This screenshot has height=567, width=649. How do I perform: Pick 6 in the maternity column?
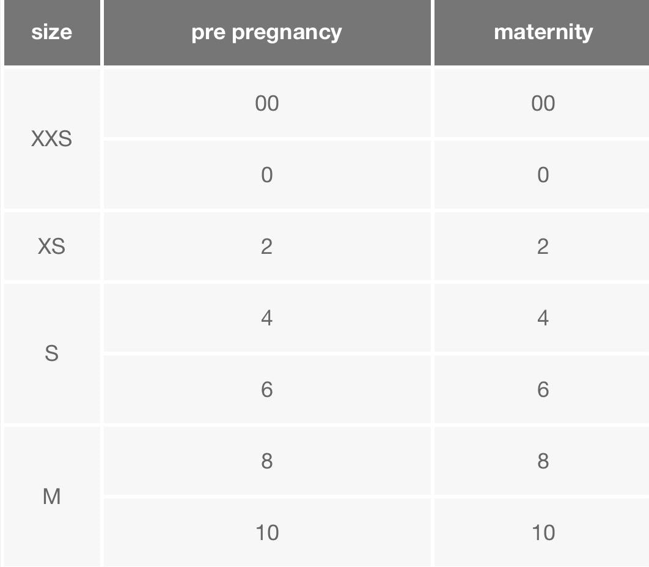coord(543,390)
